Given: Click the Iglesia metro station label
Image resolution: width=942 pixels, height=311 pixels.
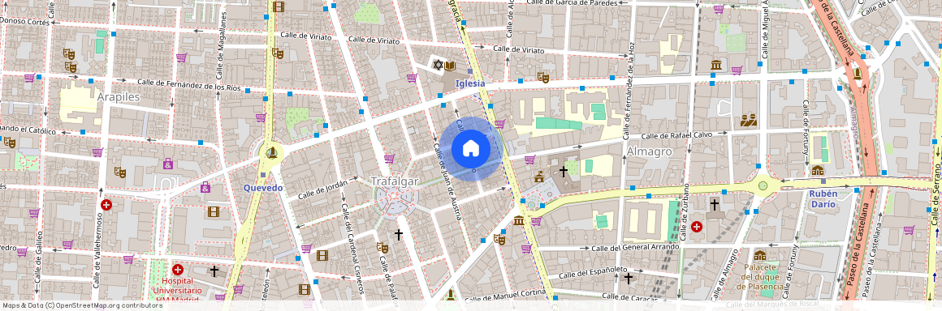Looking at the screenshot, I should pos(470,84).
